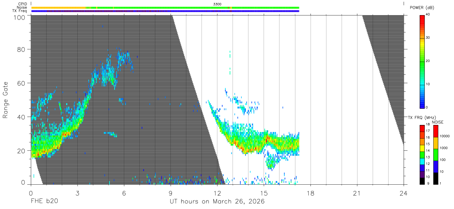454x209 pixels.
Task: Click the green portion of the Noise strip
Action: [x=200, y=7]
